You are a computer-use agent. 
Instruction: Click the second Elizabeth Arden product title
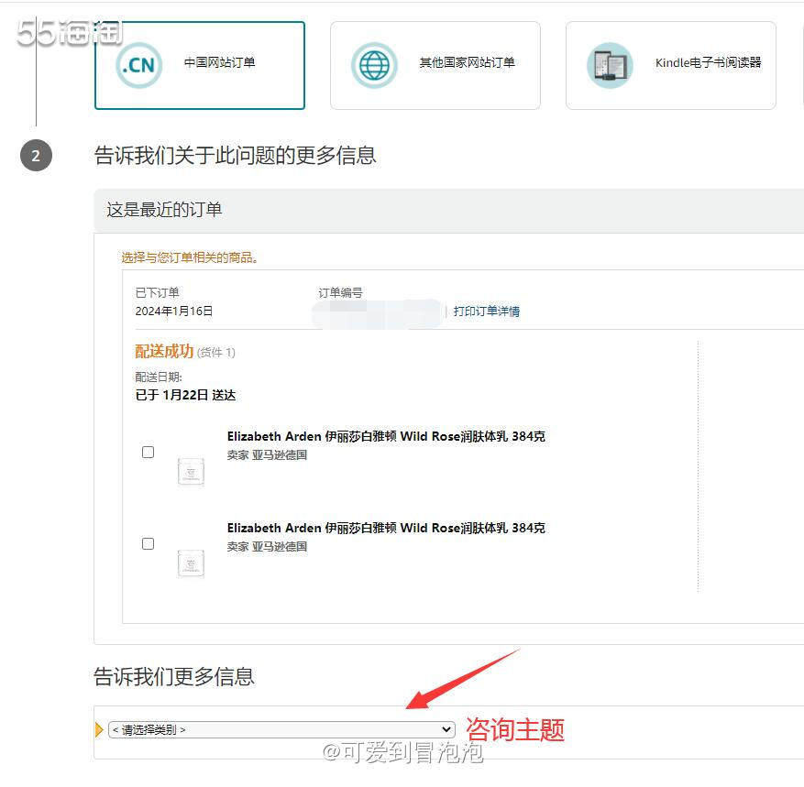(x=386, y=529)
